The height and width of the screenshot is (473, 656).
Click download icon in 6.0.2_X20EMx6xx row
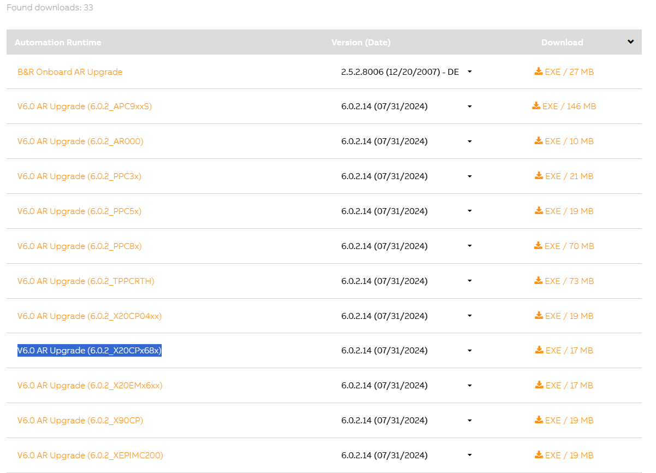pyautogui.click(x=539, y=385)
